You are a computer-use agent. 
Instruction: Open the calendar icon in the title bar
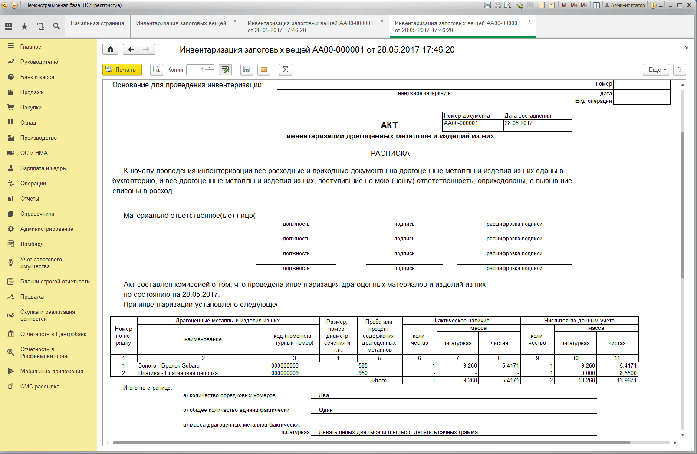click(x=552, y=5)
